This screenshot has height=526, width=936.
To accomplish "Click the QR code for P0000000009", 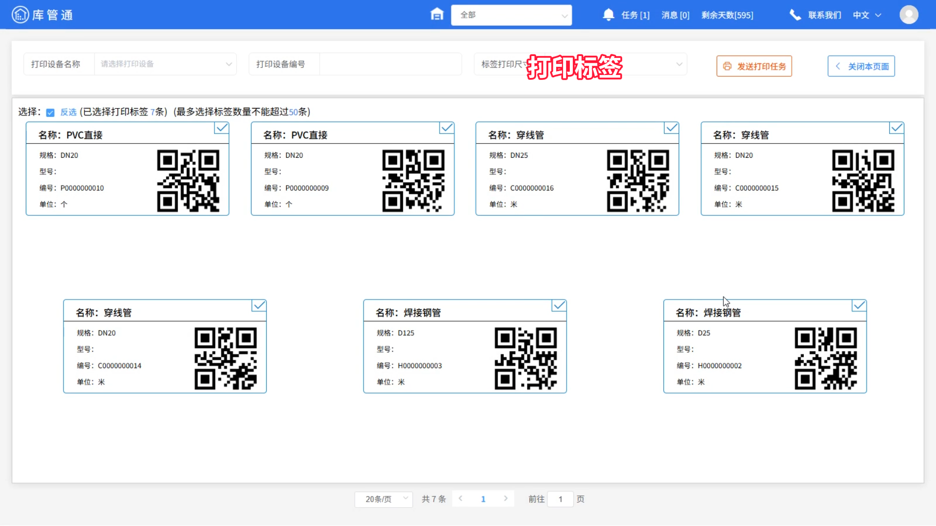I will click(x=413, y=181).
